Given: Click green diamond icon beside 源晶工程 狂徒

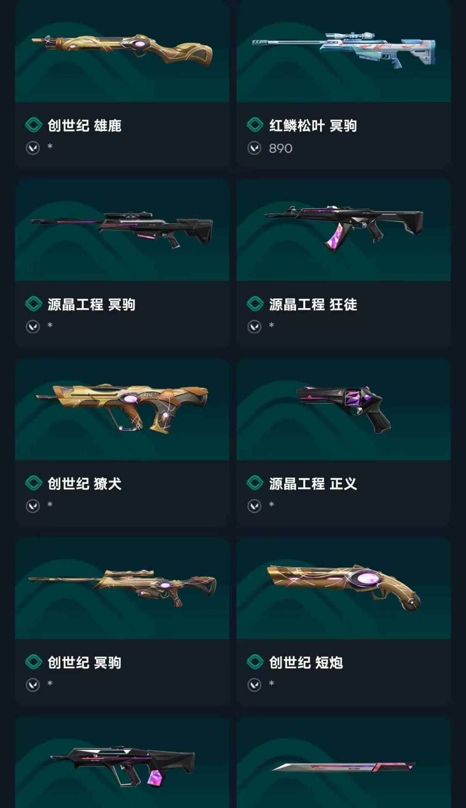Looking at the screenshot, I should (x=255, y=304).
